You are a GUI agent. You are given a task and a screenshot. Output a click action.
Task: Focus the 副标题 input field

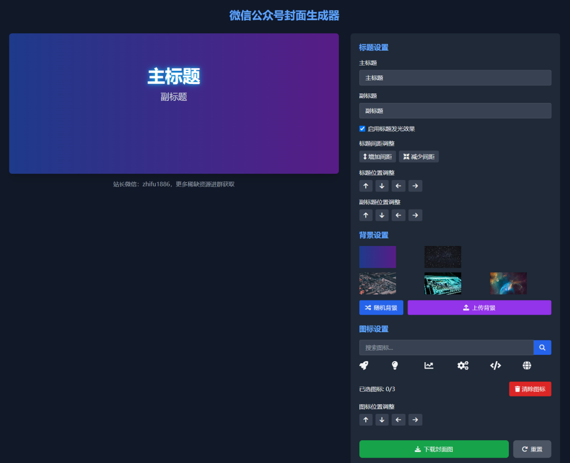(455, 111)
